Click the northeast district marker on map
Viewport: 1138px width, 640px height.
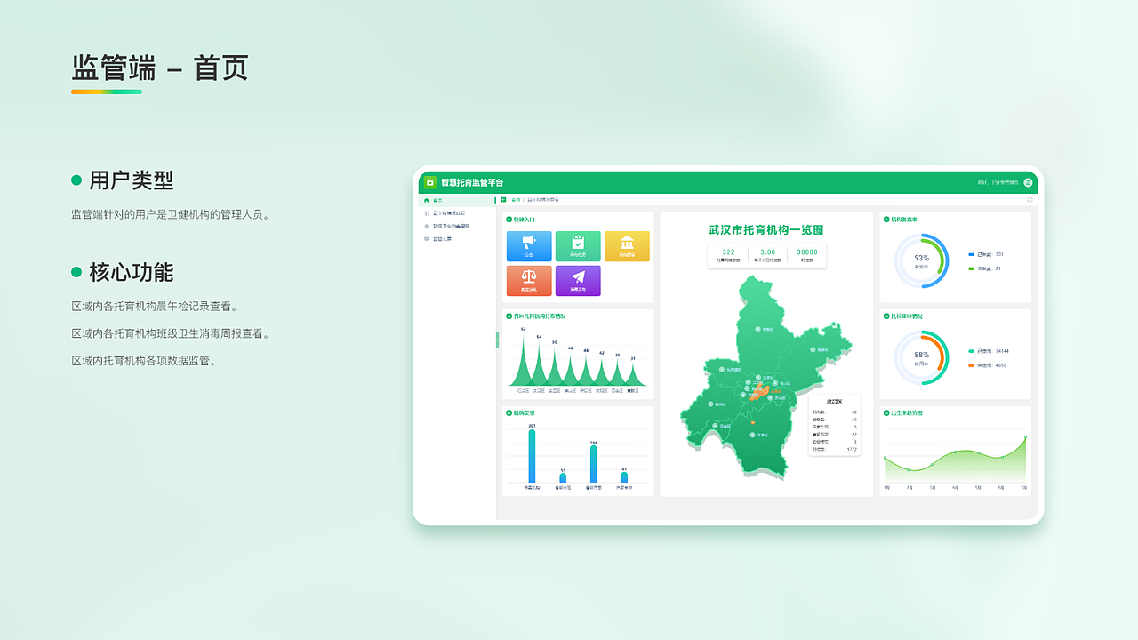tap(813, 350)
